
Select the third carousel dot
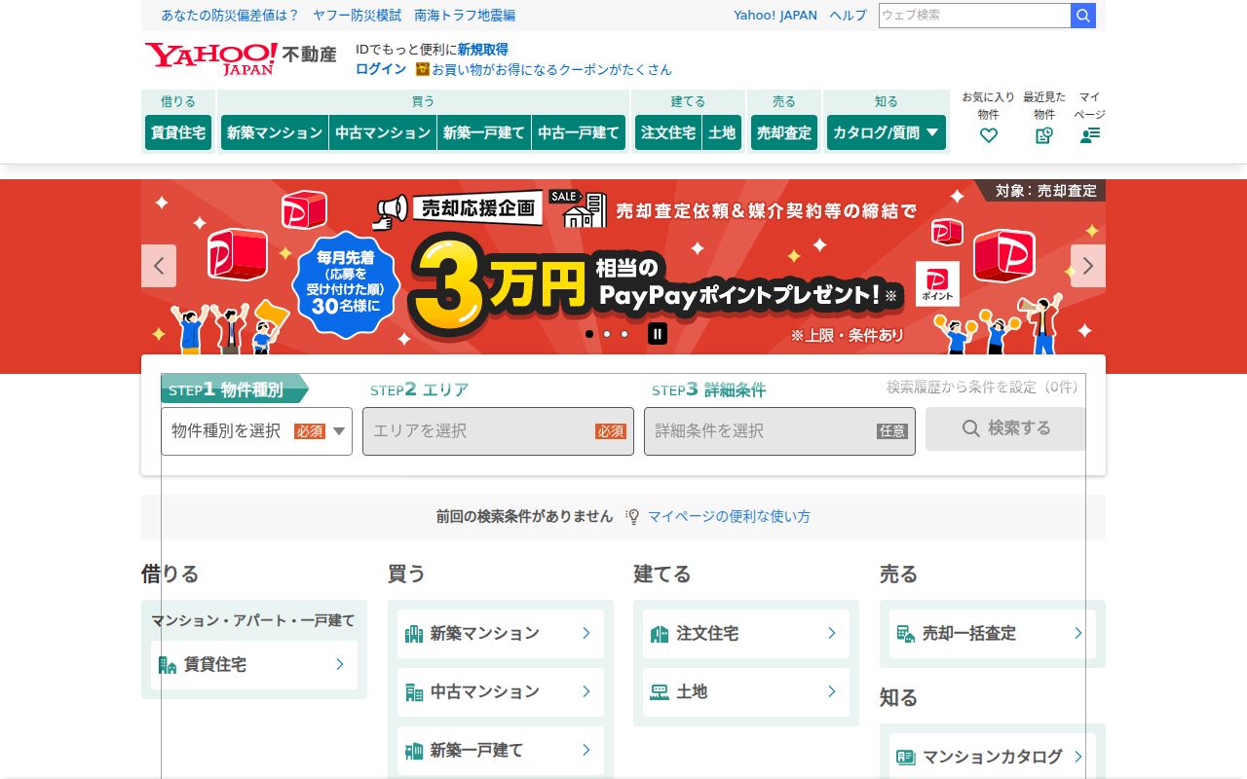[624, 334]
